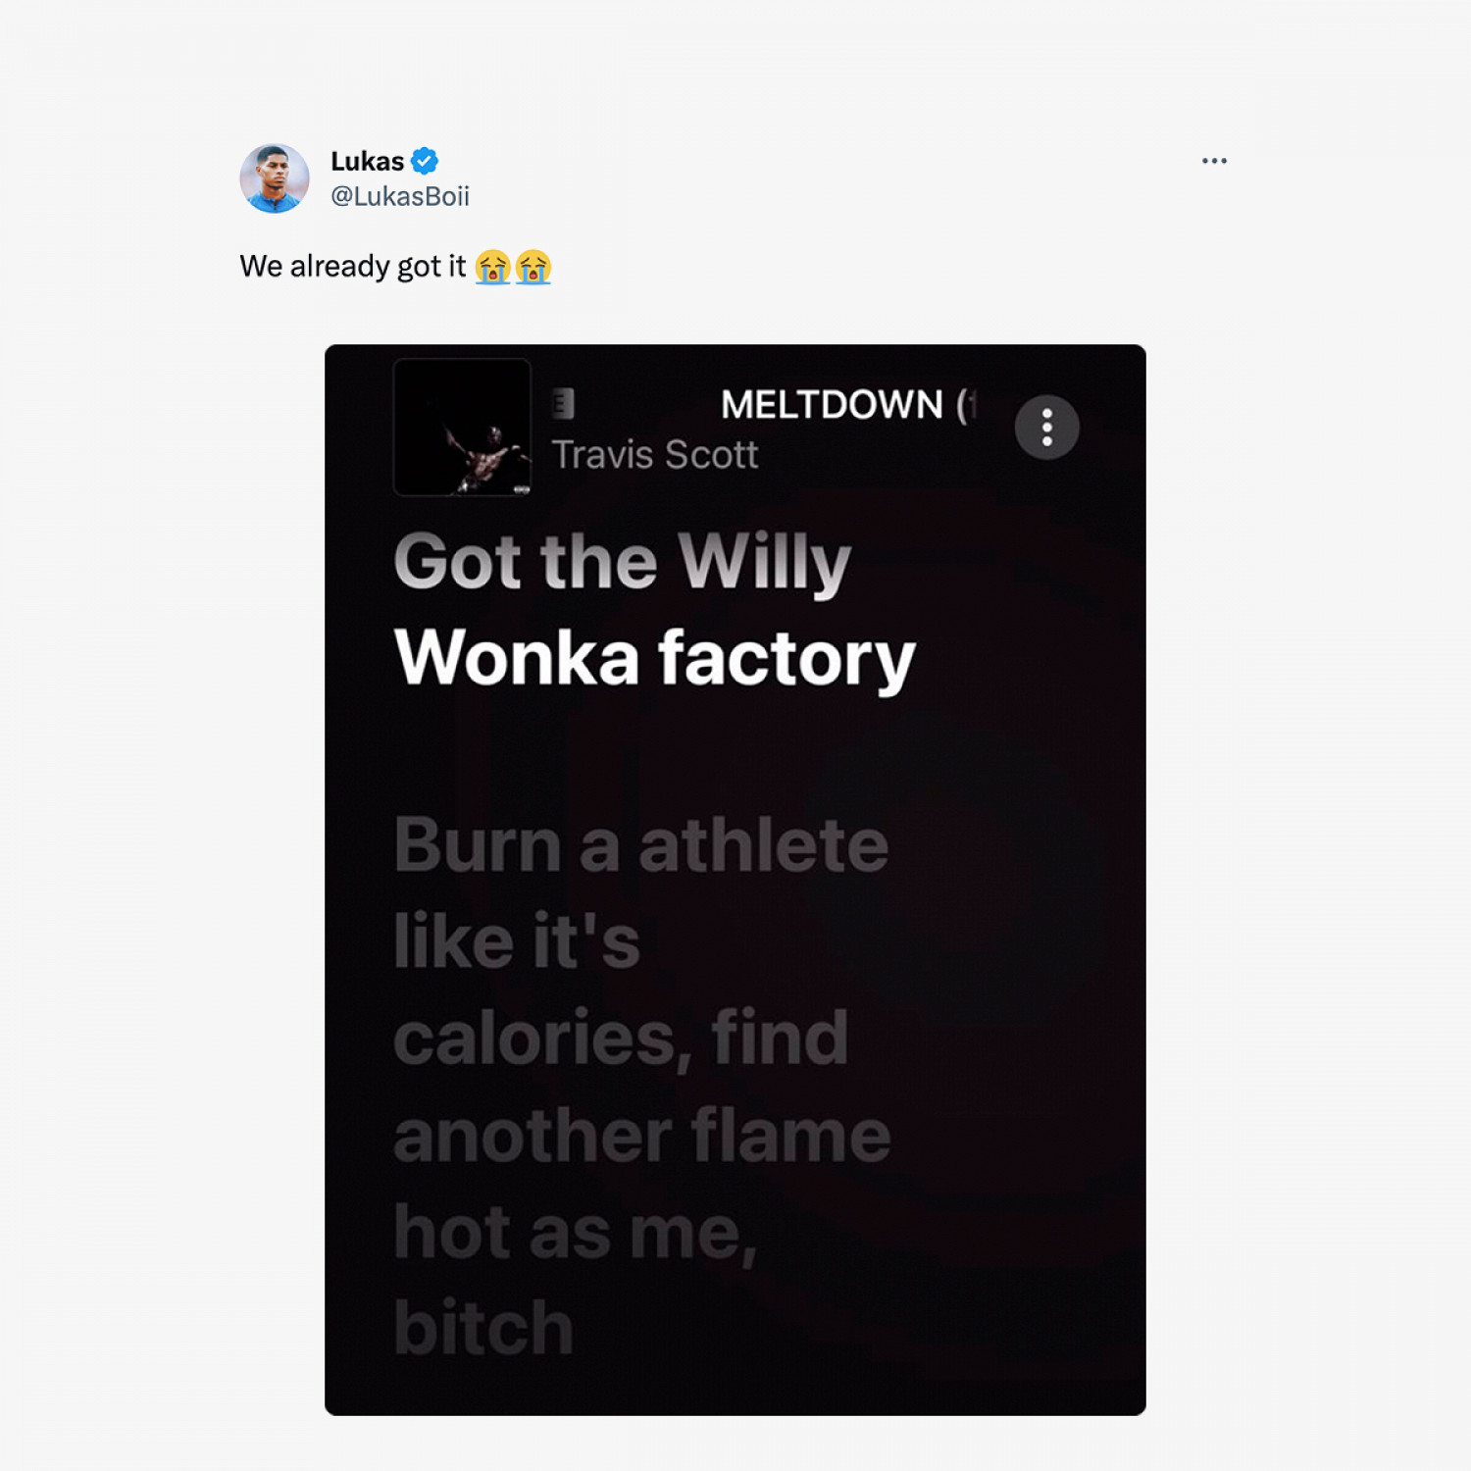
Task: Click the MELTDOWN song title
Action: tap(848, 404)
